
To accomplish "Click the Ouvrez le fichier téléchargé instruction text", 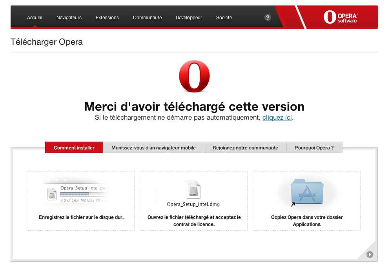I will pos(194,221).
